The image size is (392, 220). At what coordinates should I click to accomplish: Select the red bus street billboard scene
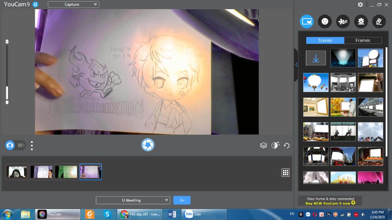coord(343,156)
